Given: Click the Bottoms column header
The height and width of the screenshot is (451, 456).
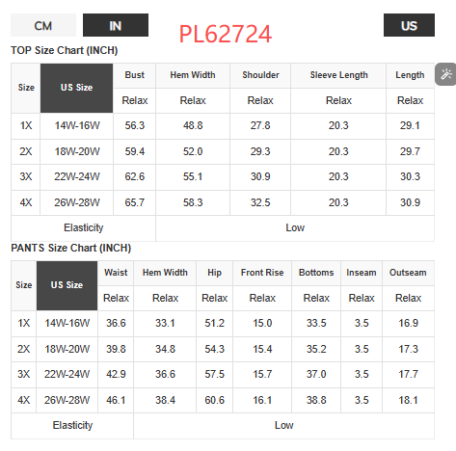Looking at the screenshot, I should pyautogui.click(x=316, y=273).
